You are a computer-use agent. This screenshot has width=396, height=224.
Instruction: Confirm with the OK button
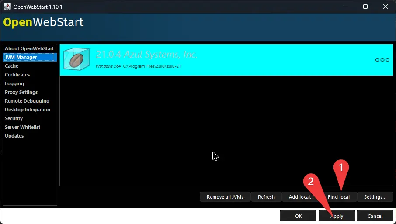point(298,216)
